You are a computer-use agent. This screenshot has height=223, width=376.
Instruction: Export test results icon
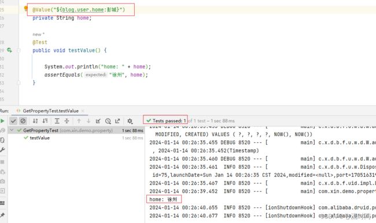(x=117, y=121)
